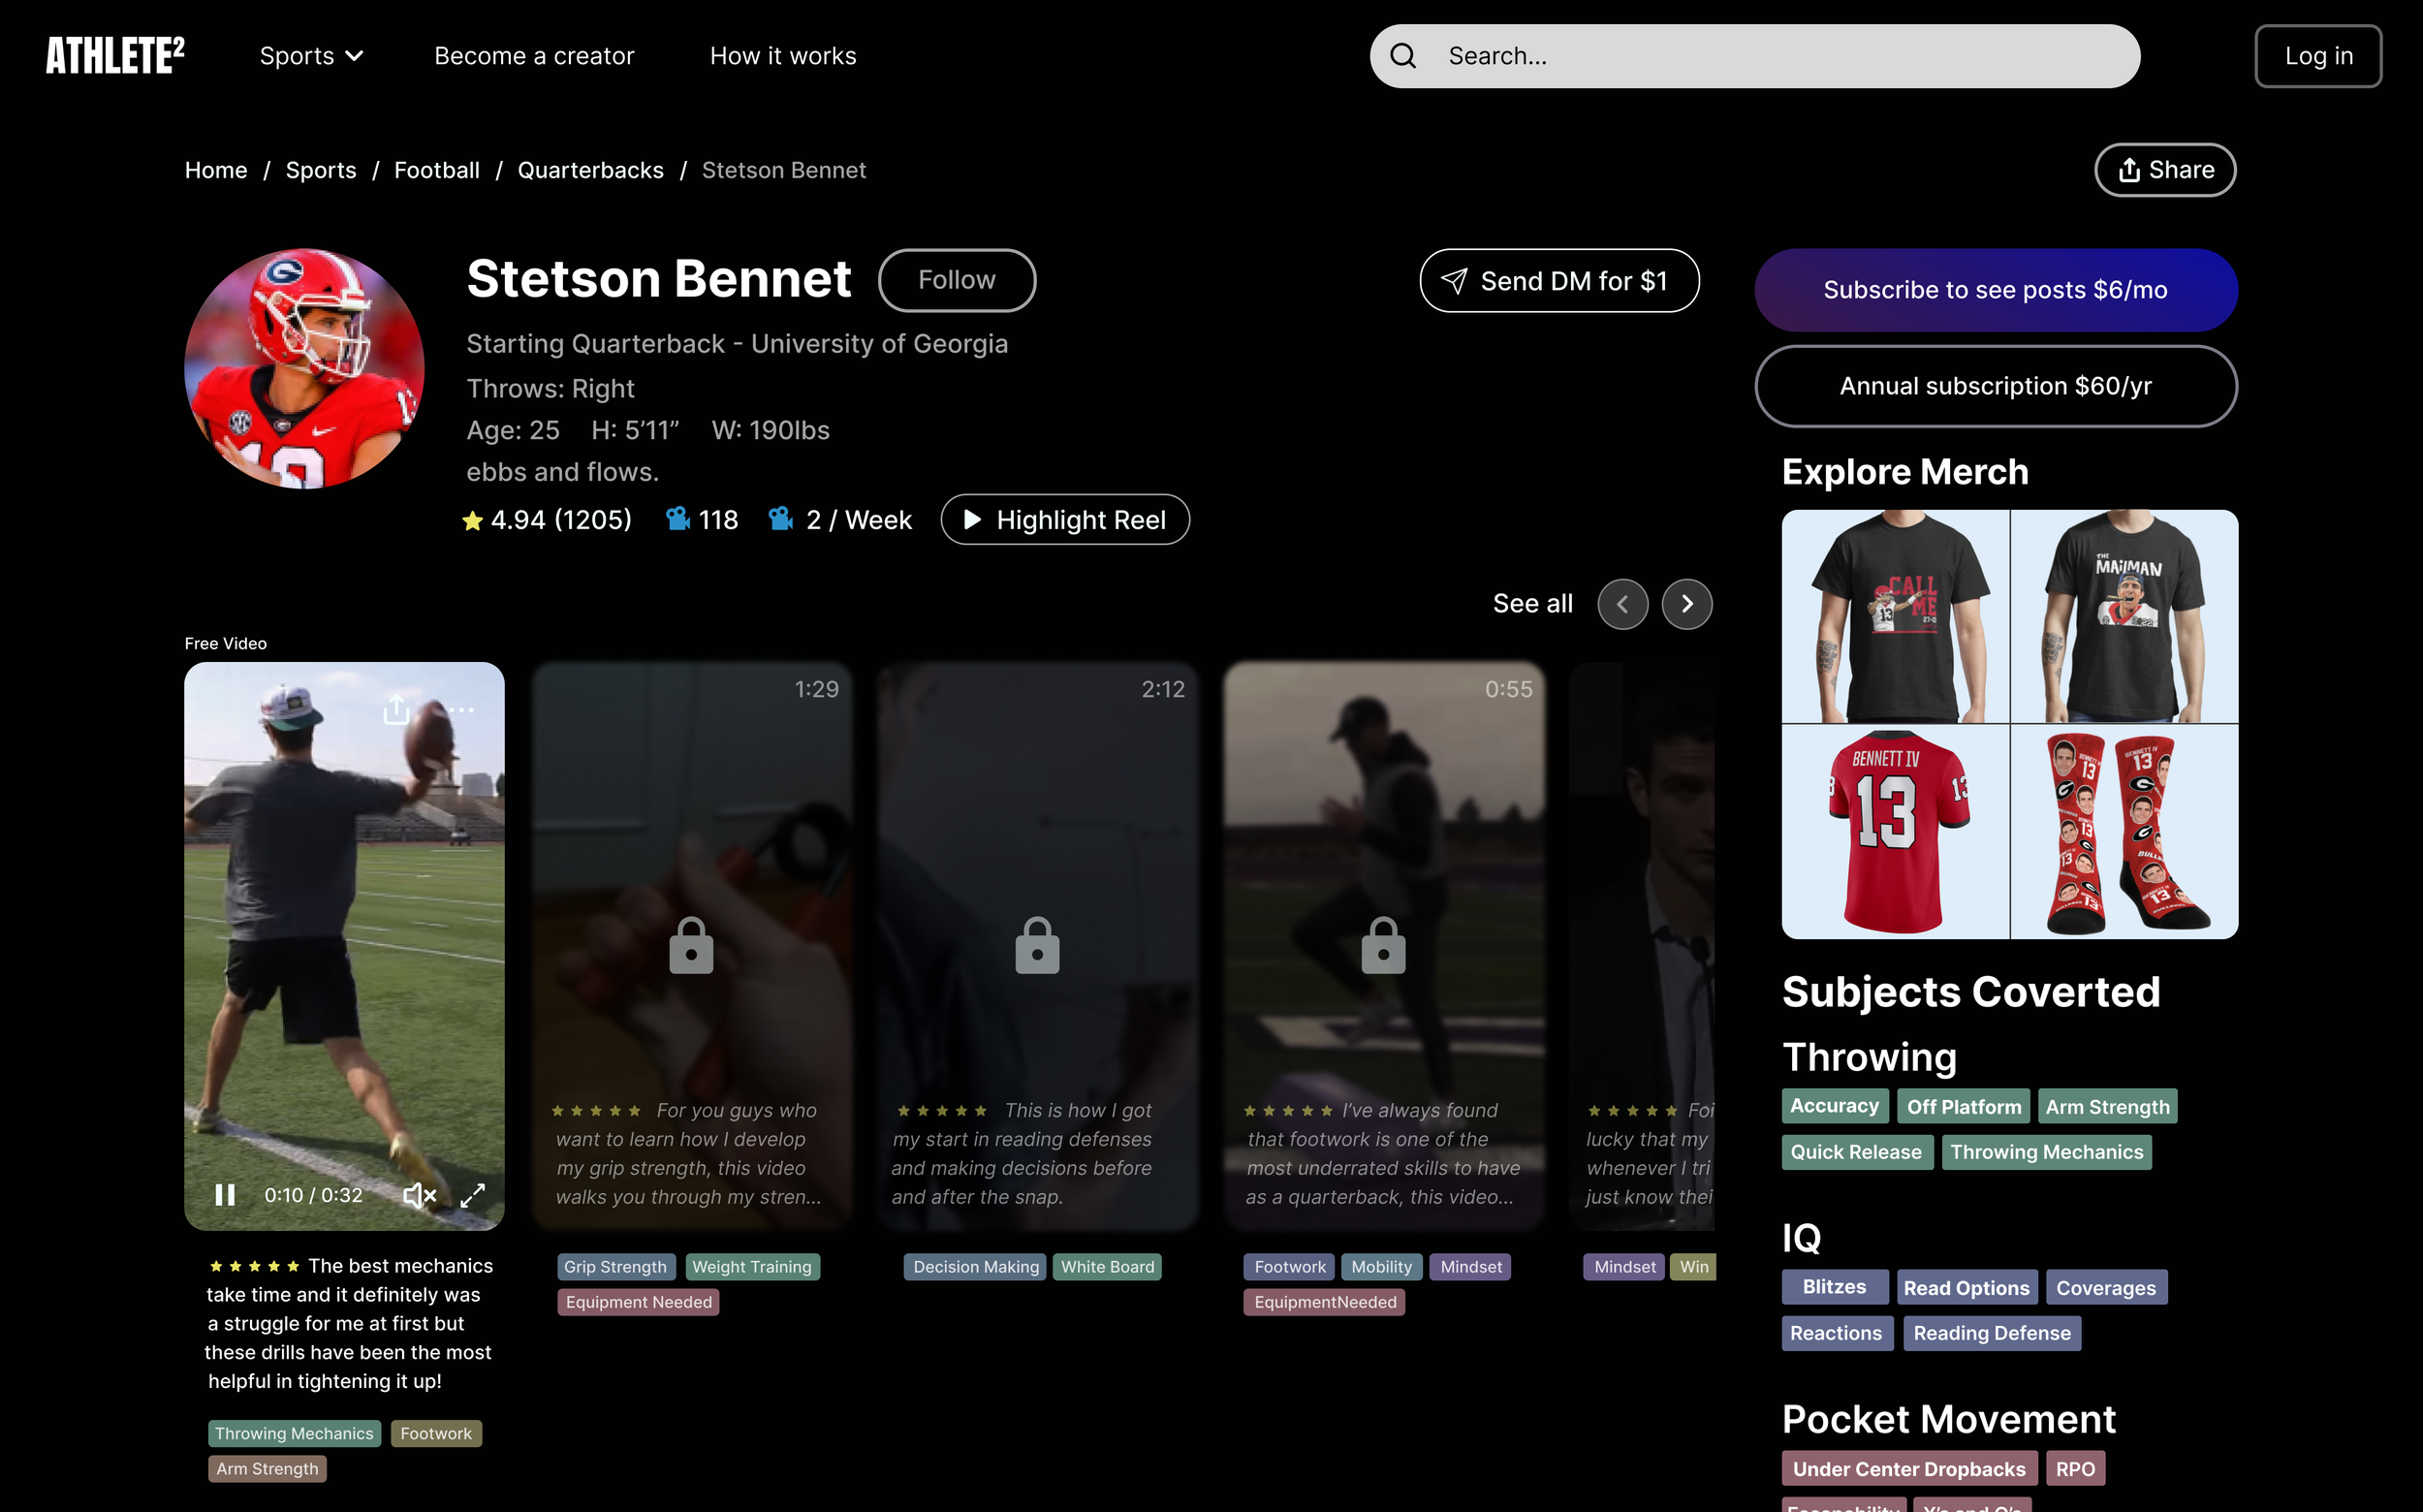The width and height of the screenshot is (2423, 1512).
Task: Click the search magnifier icon
Action: pyautogui.click(x=1403, y=56)
